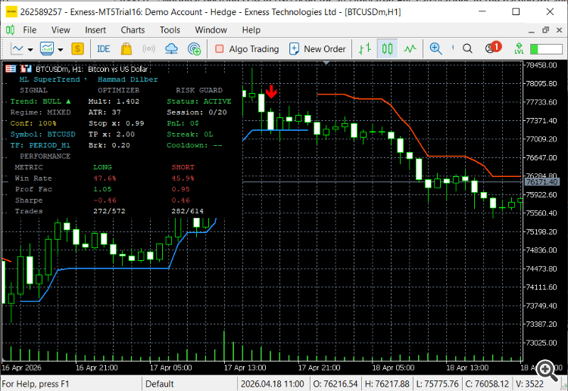Click the 'TF: PERIOD_H1' text
568x391 pixels.
[40, 145]
